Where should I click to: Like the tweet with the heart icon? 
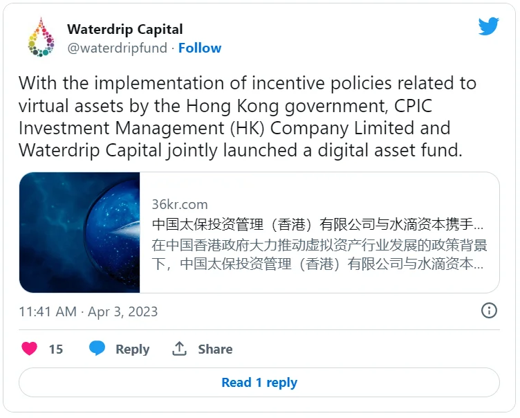click(29, 349)
